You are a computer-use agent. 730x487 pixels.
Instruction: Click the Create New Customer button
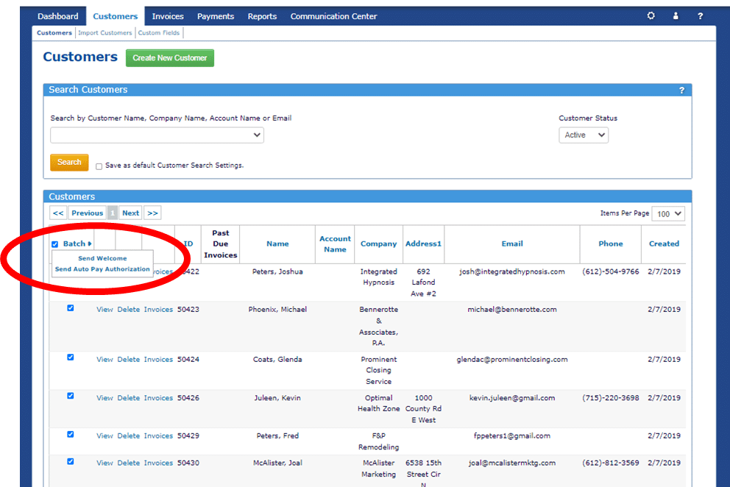[x=170, y=58]
